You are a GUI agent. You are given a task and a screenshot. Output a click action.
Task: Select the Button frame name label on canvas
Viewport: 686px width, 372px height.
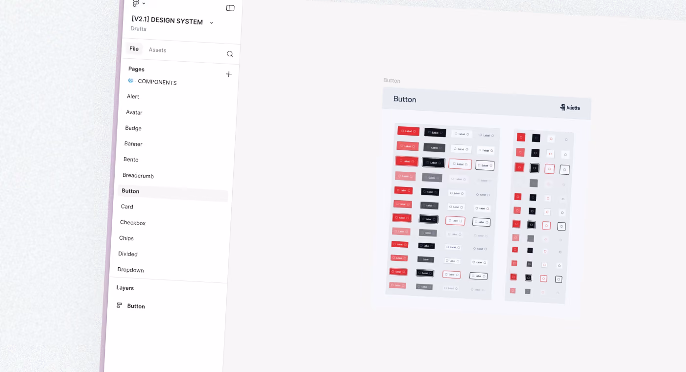(x=392, y=80)
